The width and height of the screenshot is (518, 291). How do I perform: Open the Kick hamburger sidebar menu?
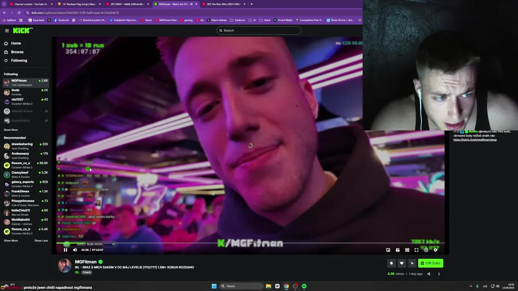click(x=7, y=30)
